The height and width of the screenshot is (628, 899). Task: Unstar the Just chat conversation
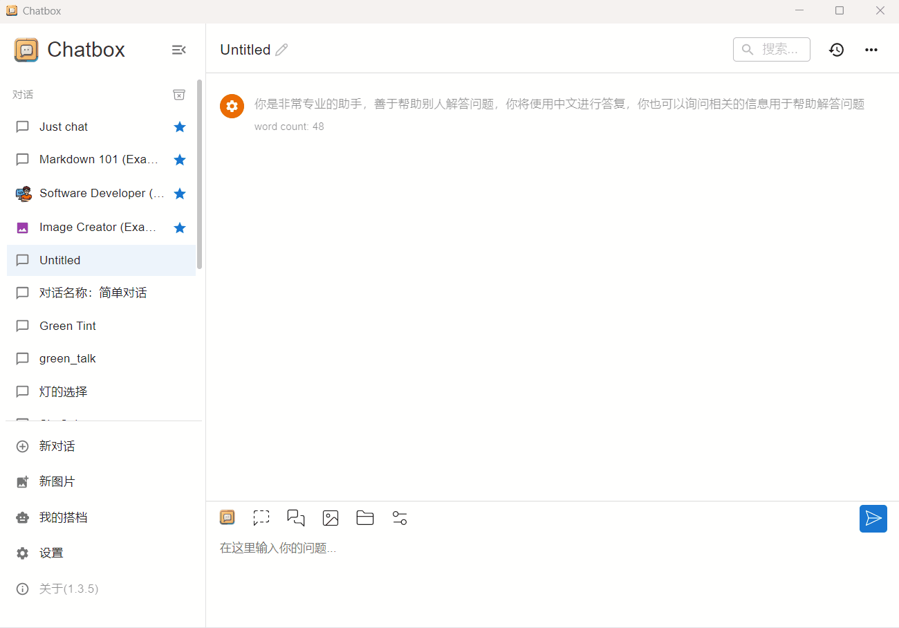180,127
